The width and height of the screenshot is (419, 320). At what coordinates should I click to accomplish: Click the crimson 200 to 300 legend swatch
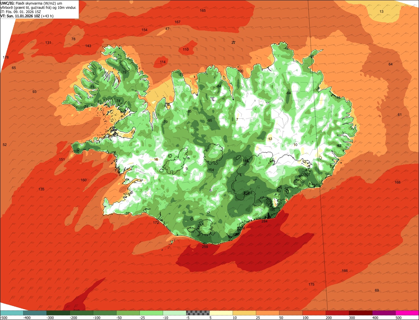(x=337, y=313)
